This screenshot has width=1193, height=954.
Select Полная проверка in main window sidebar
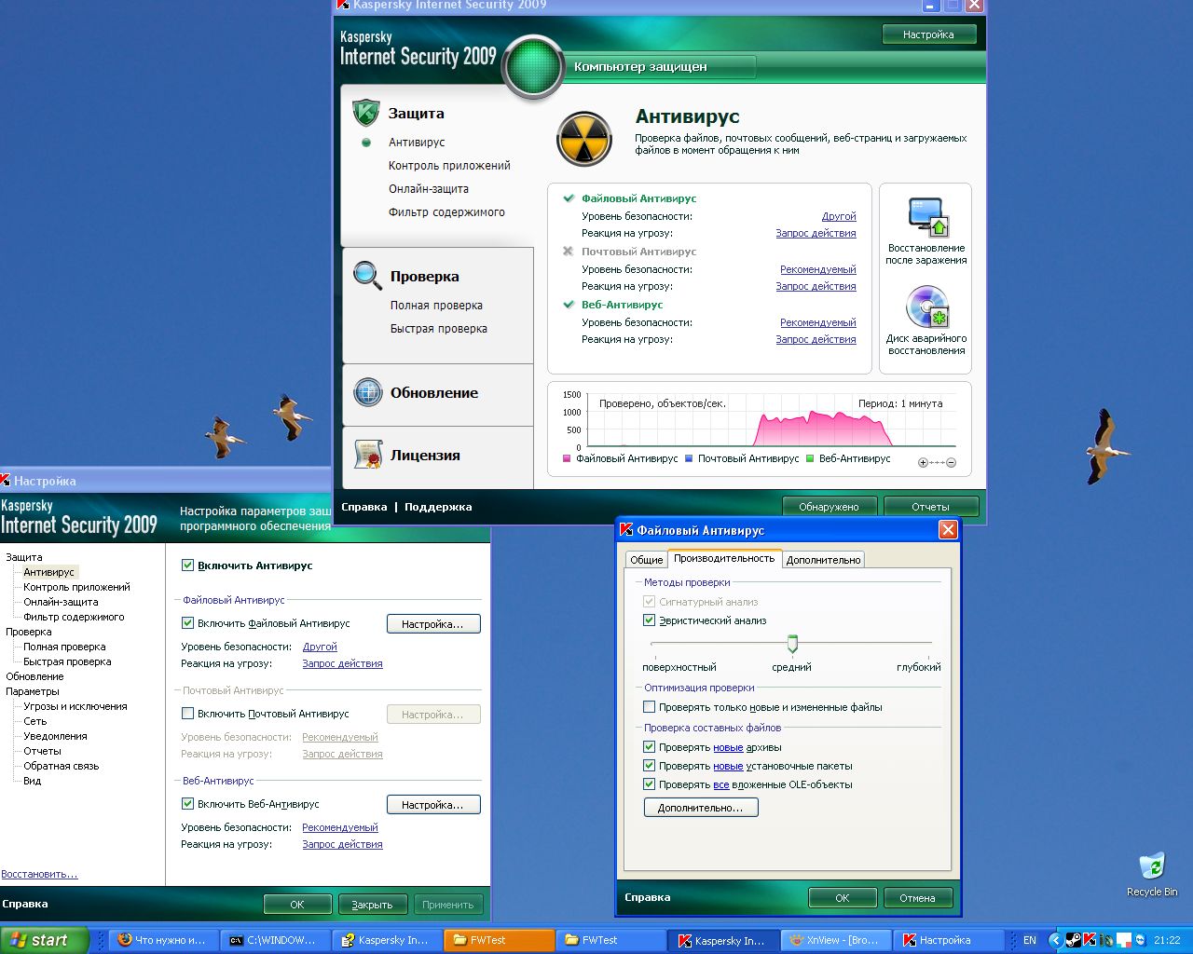(x=436, y=306)
